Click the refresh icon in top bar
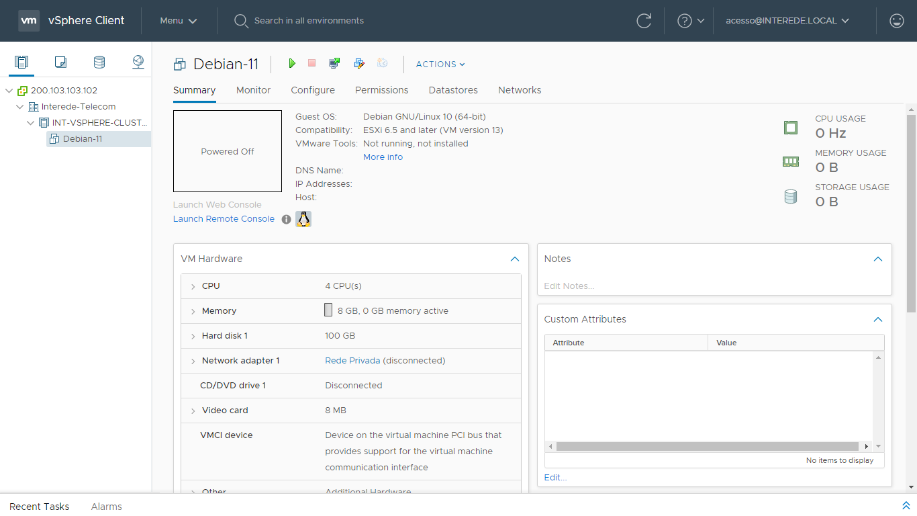This screenshot has height=516, width=917. (x=644, y=21)
